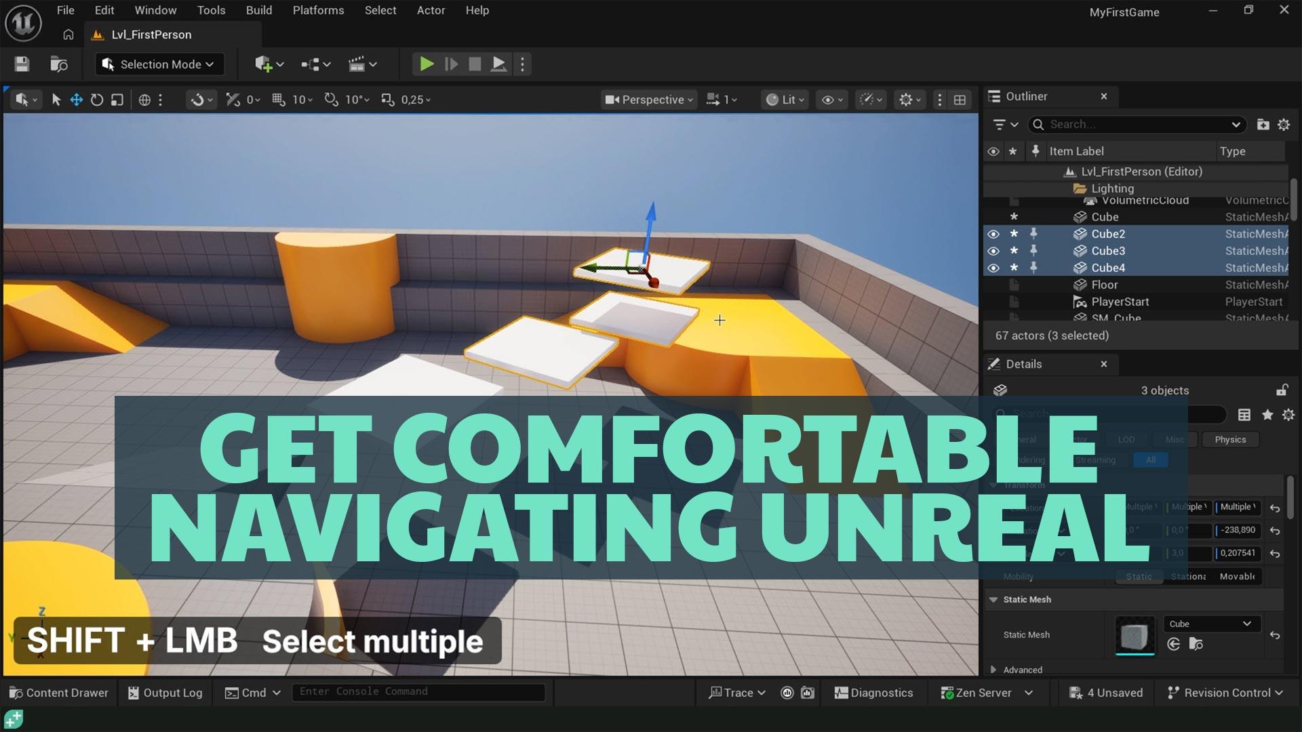
Task: Open the Blueprints toolbar icon
Action: (315, 64)
